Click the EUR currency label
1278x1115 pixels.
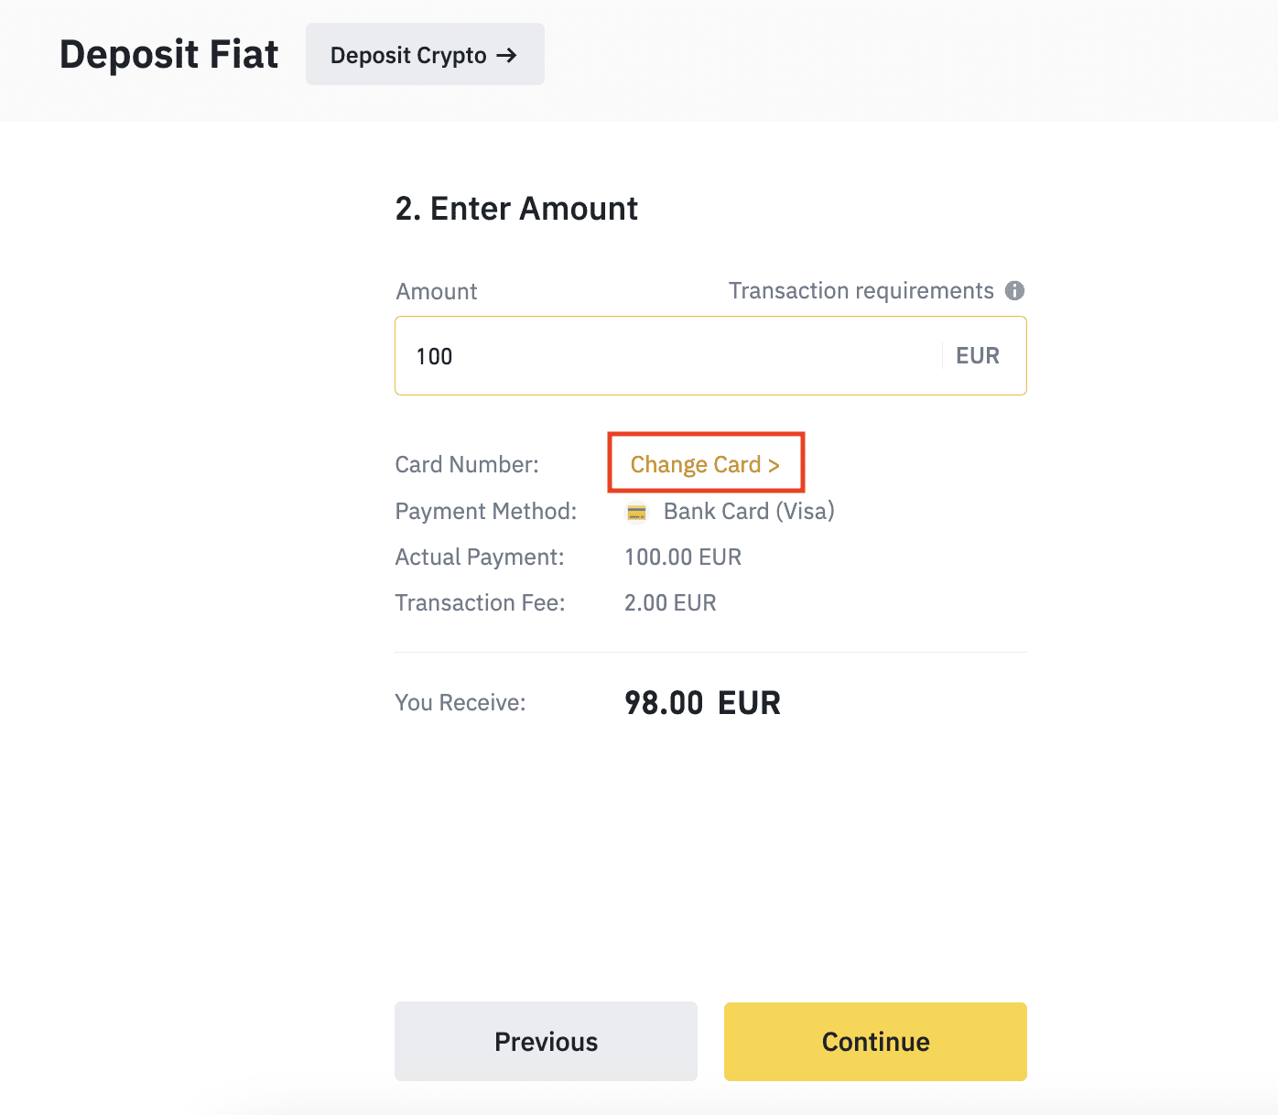[977, 356]
